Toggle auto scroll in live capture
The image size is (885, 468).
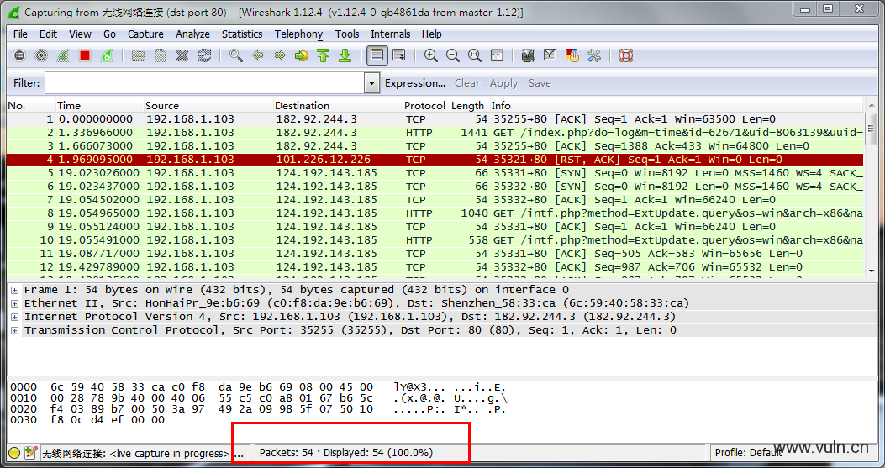(x=399, y=55)
